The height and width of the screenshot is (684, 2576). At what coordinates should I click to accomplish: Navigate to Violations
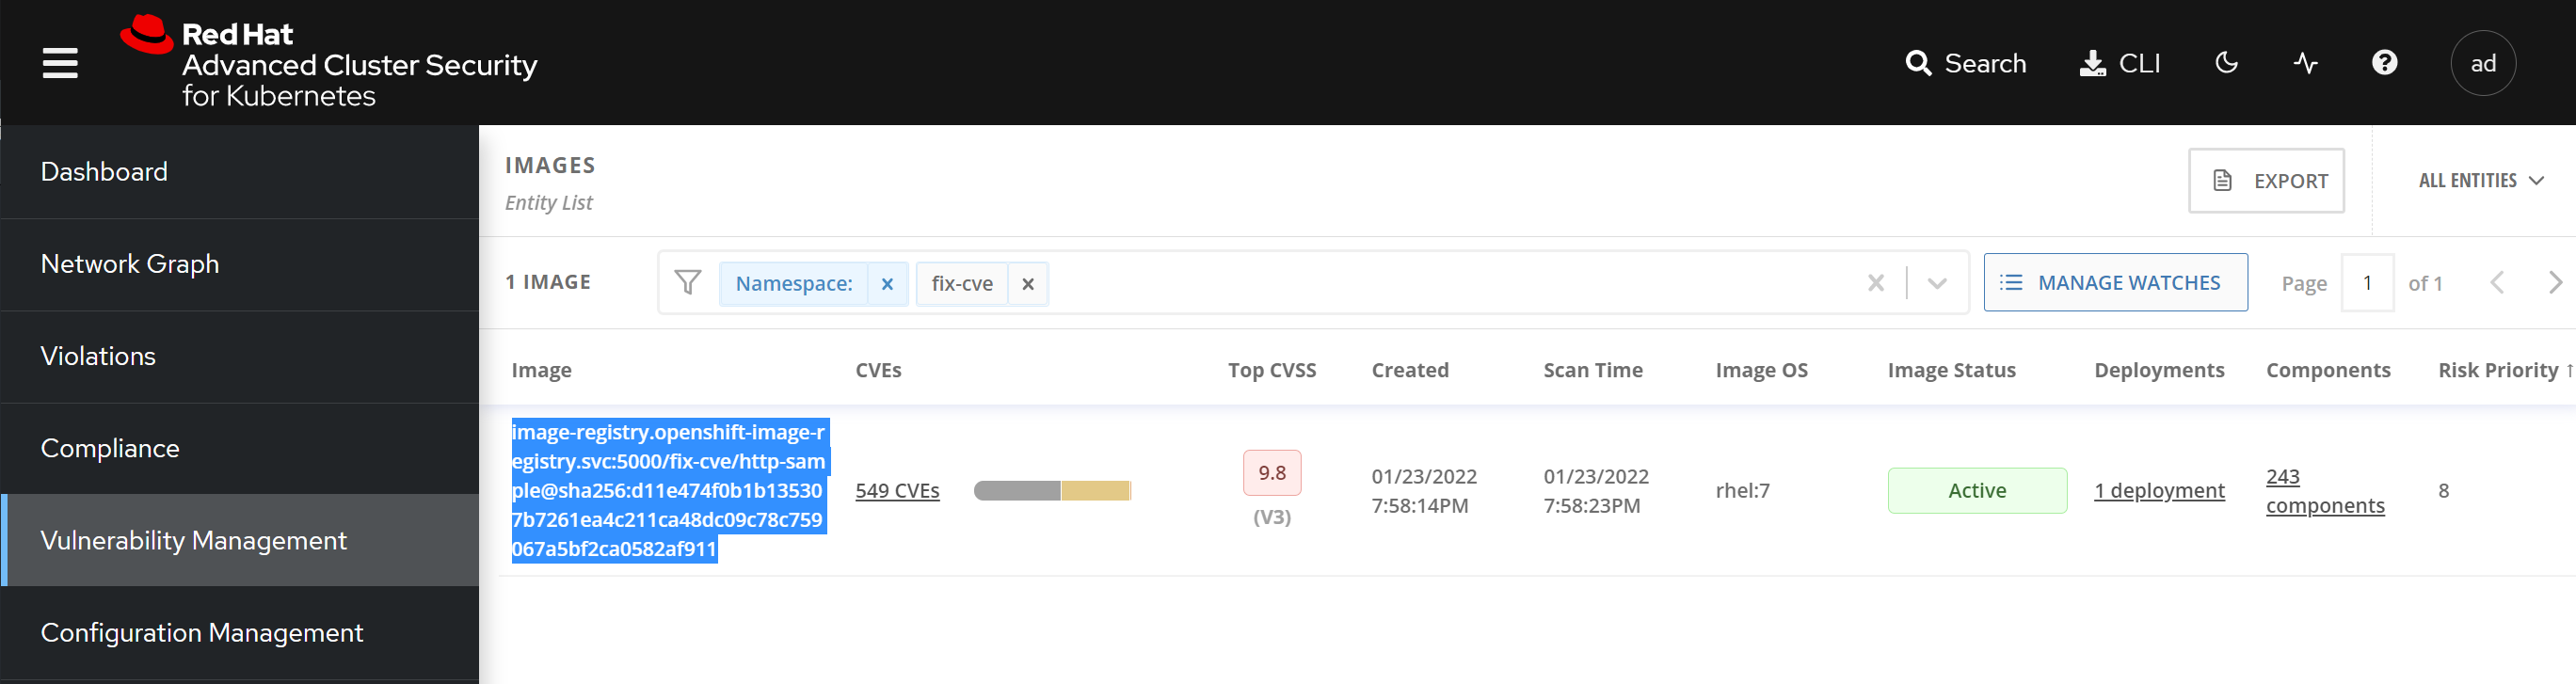pos(240,356)
